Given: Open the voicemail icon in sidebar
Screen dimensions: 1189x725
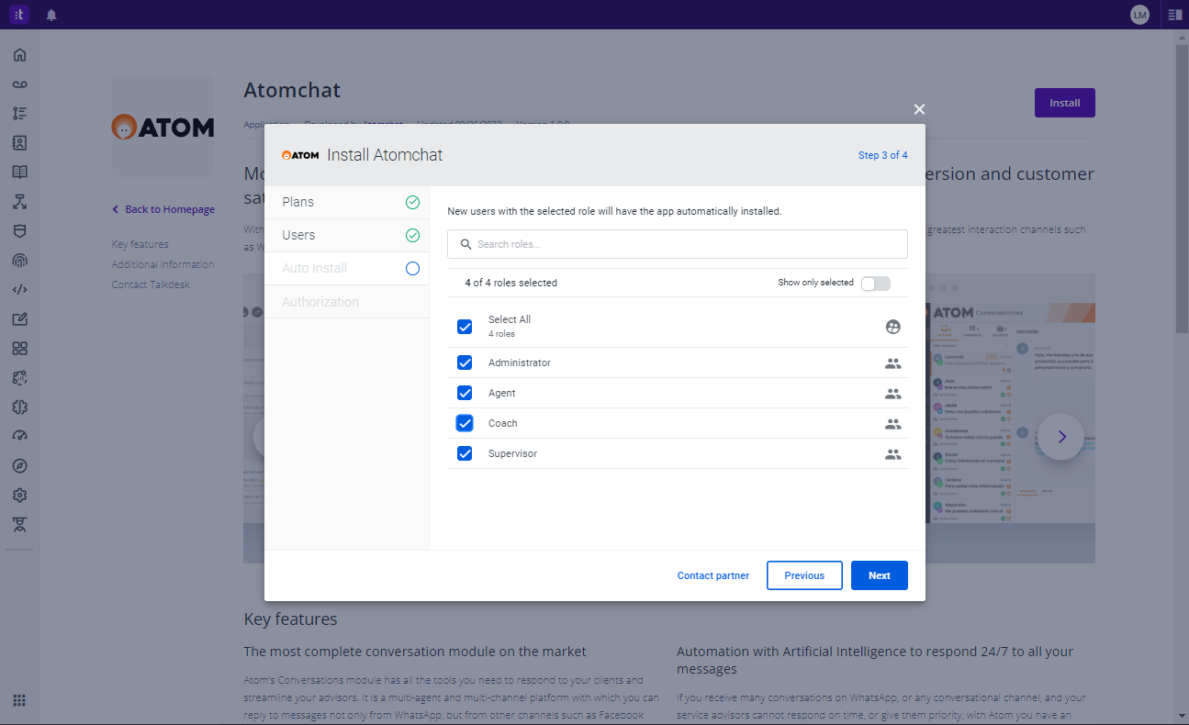Looking at the screenshot, I should coord(19,84).
